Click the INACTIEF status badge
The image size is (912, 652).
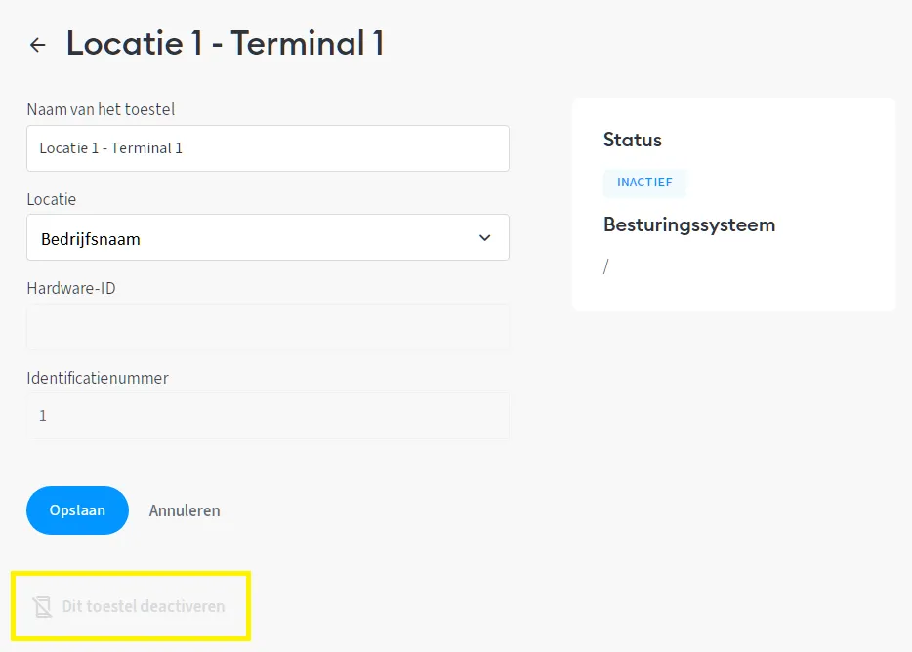click(x=644, y=183)
